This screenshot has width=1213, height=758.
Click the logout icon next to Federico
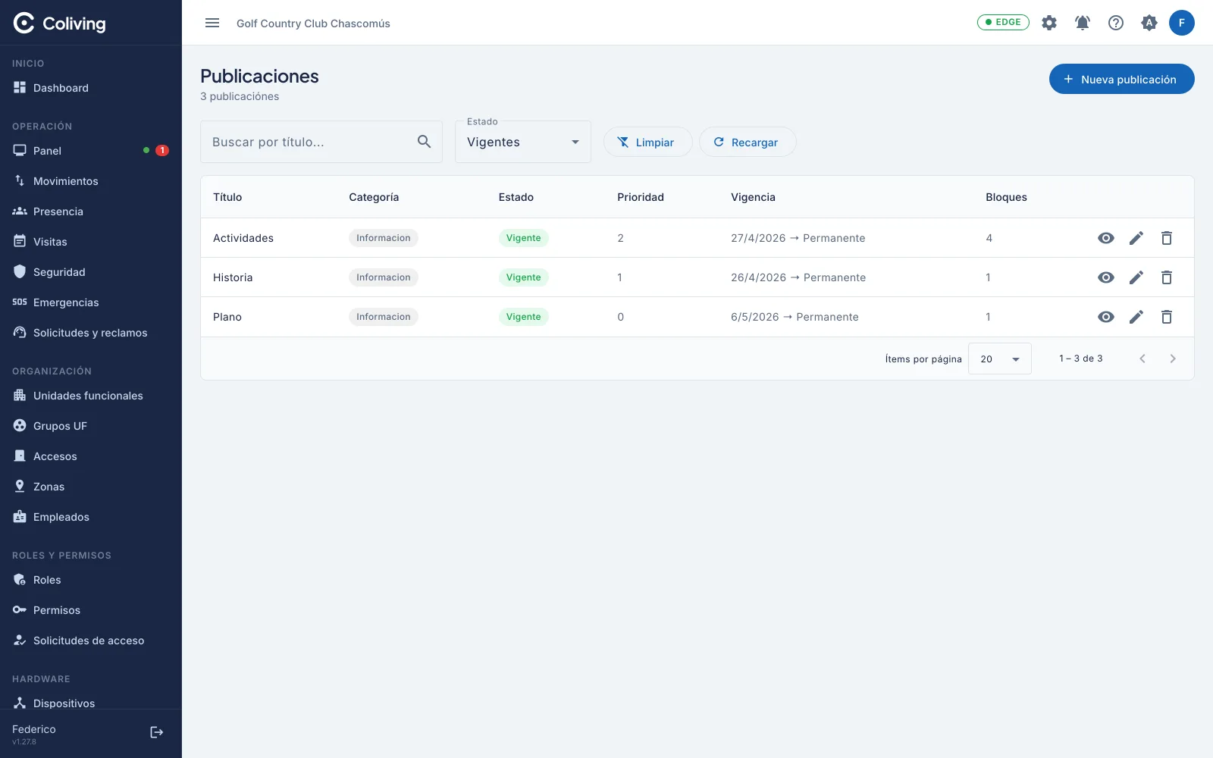(x=157, y=732)
